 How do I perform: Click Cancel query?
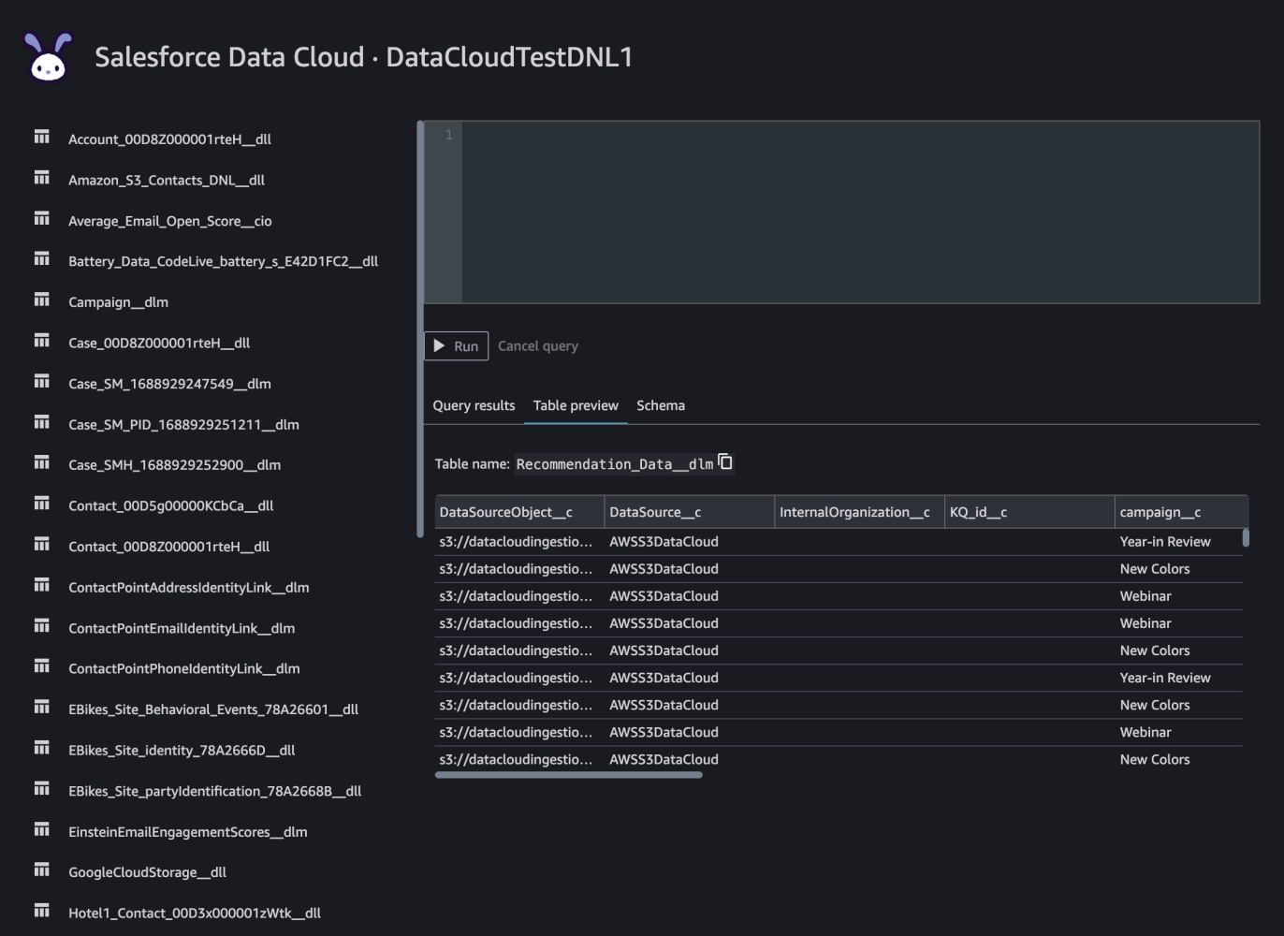[538, 346]
